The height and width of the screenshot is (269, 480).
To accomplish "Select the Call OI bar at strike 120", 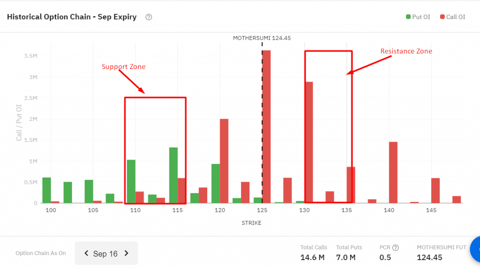I will pyautogui.click(x=224, y=161).
